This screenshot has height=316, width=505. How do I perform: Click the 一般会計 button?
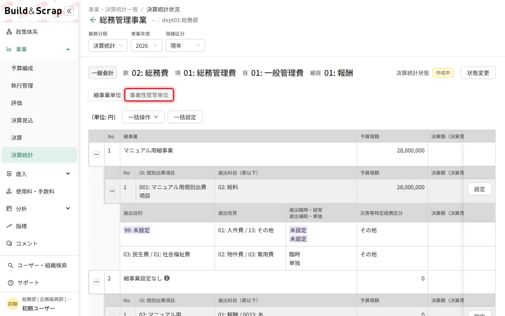(x=103, y=73)
